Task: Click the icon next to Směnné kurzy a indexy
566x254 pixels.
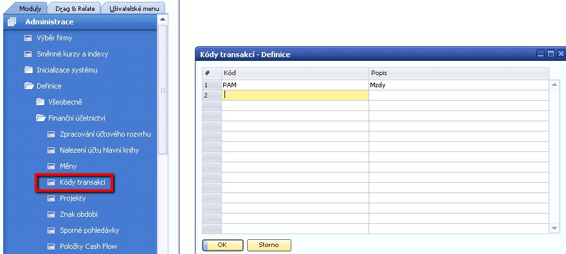Action: [x=28, y=55]
